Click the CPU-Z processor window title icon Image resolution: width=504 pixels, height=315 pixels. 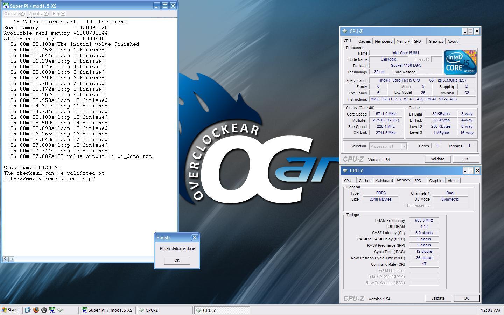click(x=345, y=31)
